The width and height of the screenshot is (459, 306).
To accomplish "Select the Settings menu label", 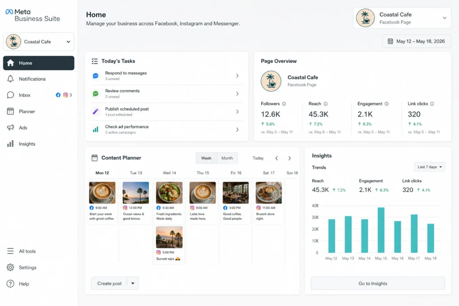I will pyautogui.click(x=27, y=267).
